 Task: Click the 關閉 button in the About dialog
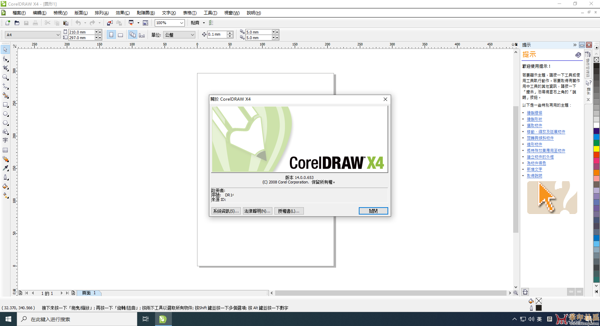[x=373, y=211]
